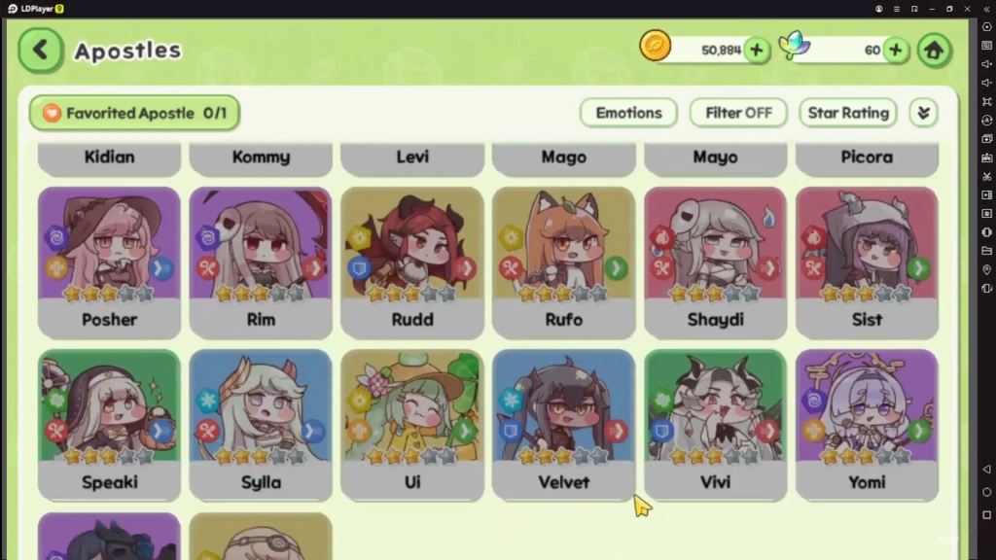Toggle sort order with the double chevron button

pyautogui.click(x=923, y=113)
